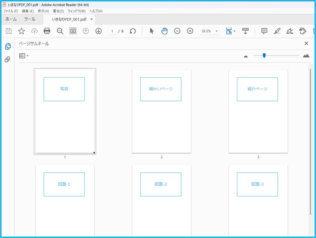Select page 3 thumbnail 紹介ページ

click(258, 111)
